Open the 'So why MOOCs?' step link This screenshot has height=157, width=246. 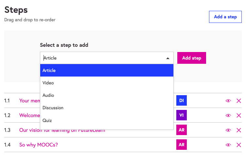pos(39,145)
